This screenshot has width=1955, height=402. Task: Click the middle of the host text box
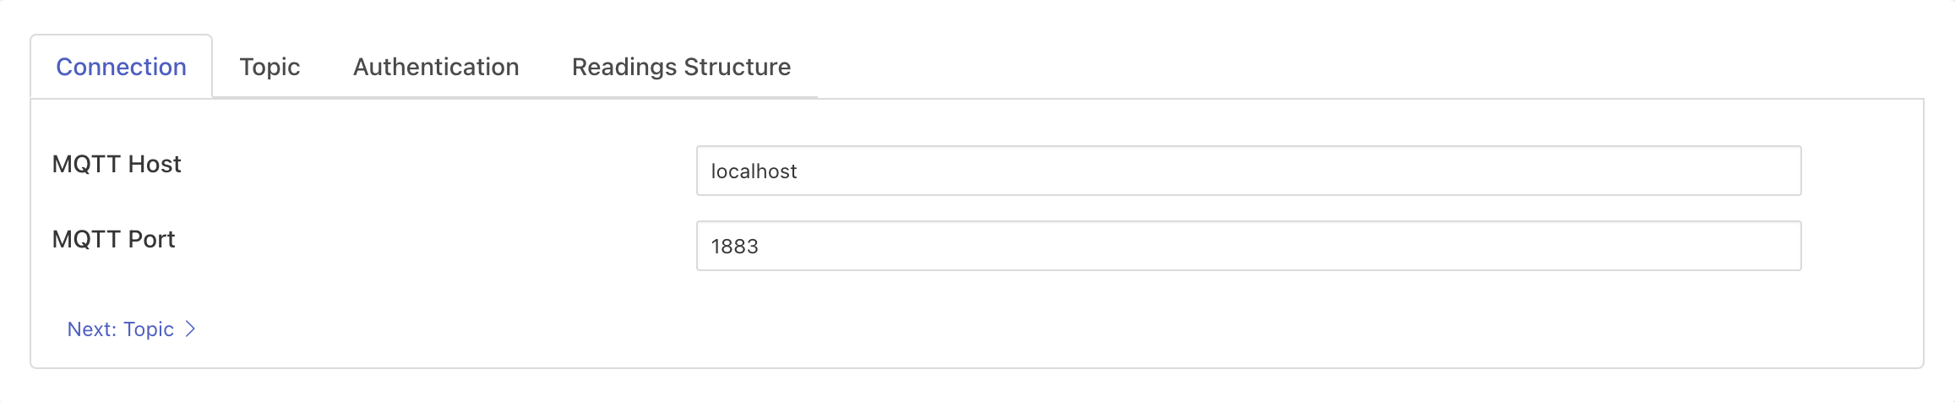pos(1249,171)
